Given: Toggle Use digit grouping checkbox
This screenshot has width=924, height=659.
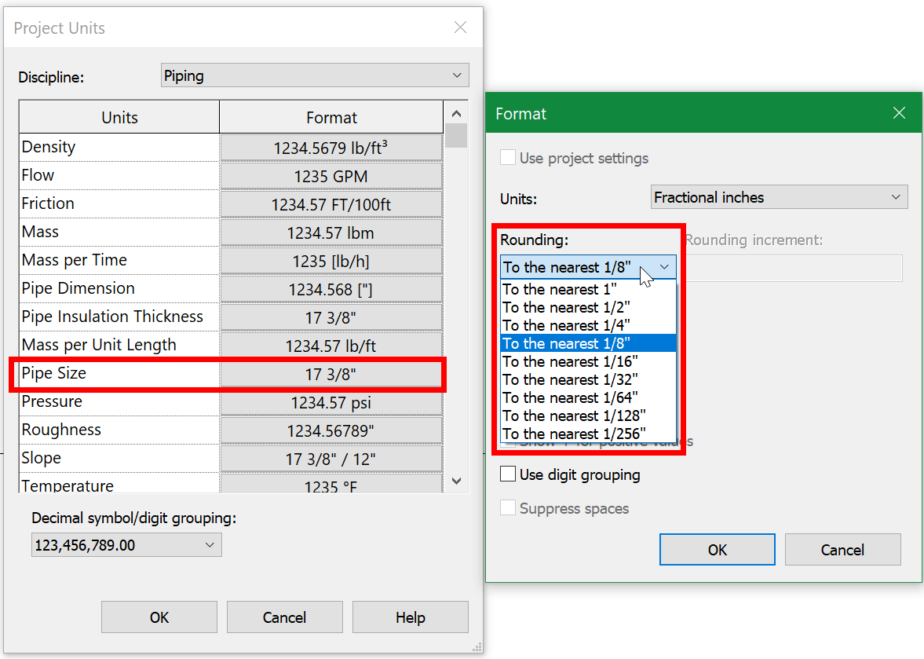Looking at the screenshot, I should click(x=507, y=474).
